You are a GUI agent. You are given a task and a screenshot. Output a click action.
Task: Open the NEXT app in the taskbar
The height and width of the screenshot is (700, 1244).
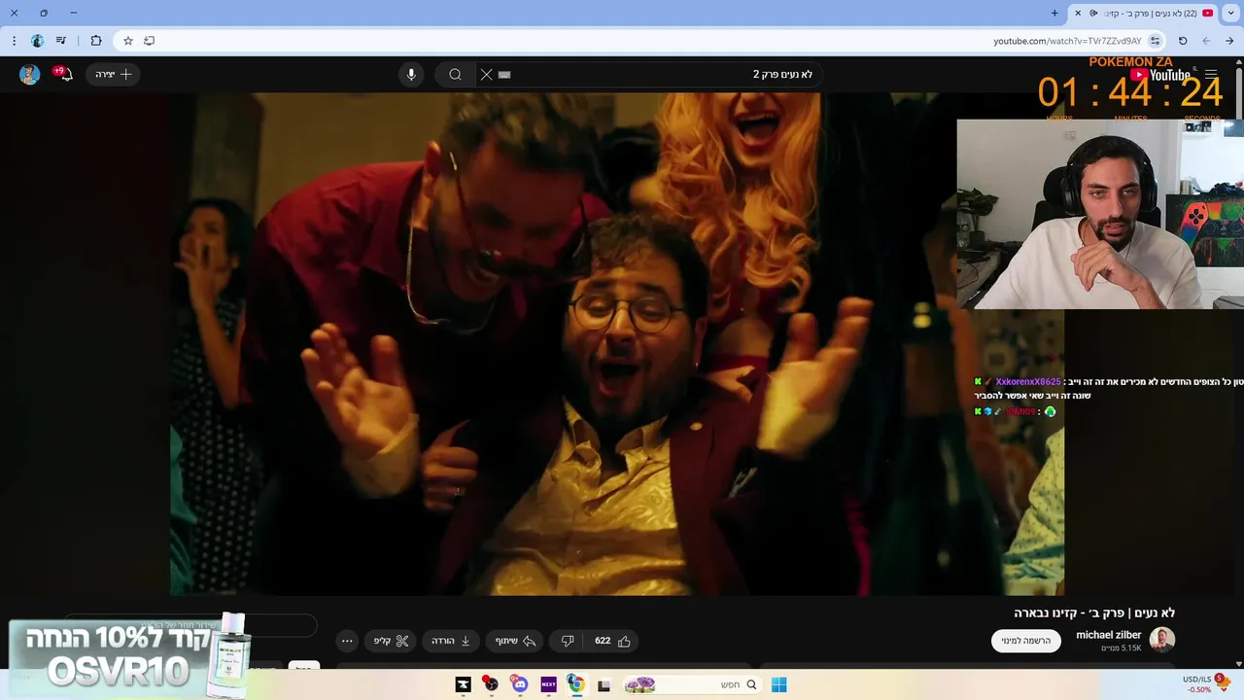[548, 684]
